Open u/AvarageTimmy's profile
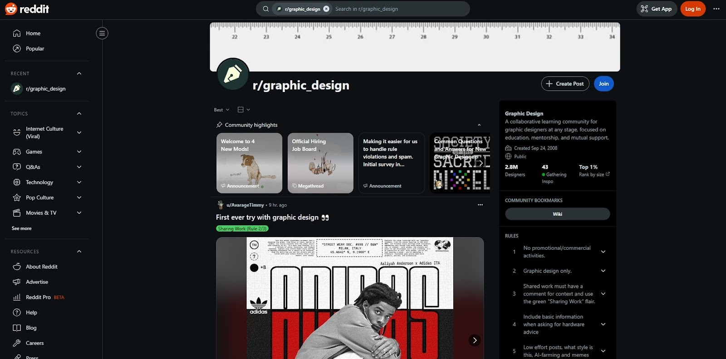This screenshot has width=726, height=359. [245, 205]
